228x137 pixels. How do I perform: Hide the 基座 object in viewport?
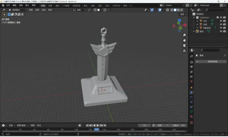coord(221,32)
